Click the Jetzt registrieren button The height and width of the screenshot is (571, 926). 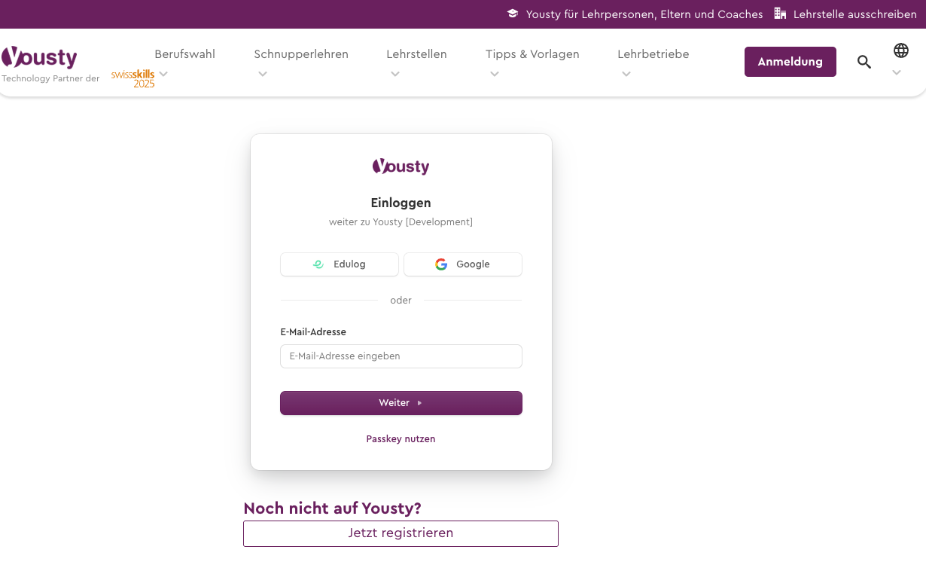(x=401, y=533)
